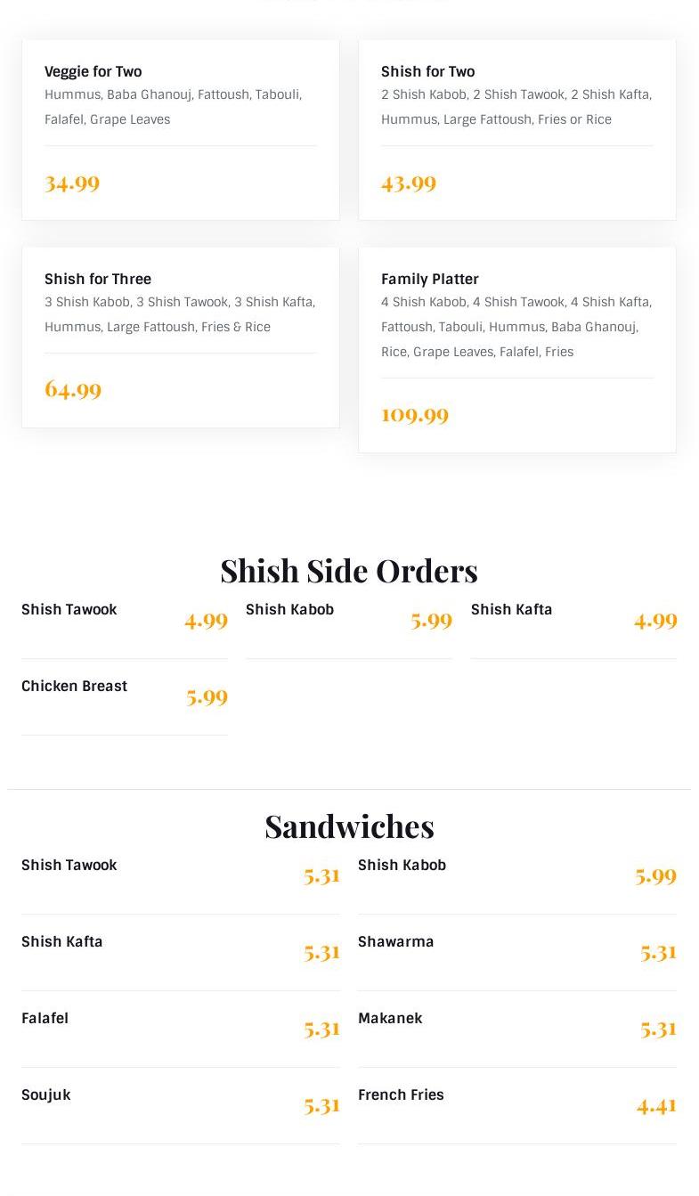Select the Makanek sandwich
This screenshot has height=1196, width=699.
(x=390, y=1019)
